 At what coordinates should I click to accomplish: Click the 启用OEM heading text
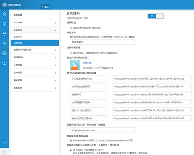coord(73,14)
